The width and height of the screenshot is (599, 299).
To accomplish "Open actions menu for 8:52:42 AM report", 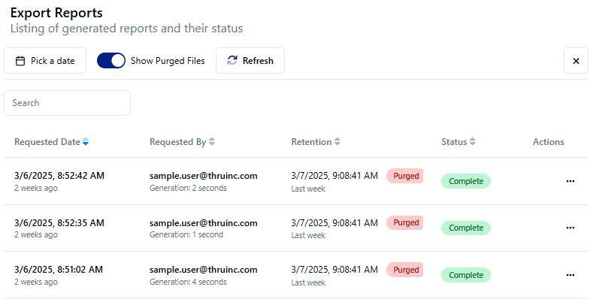I will [x=570, y=181].
